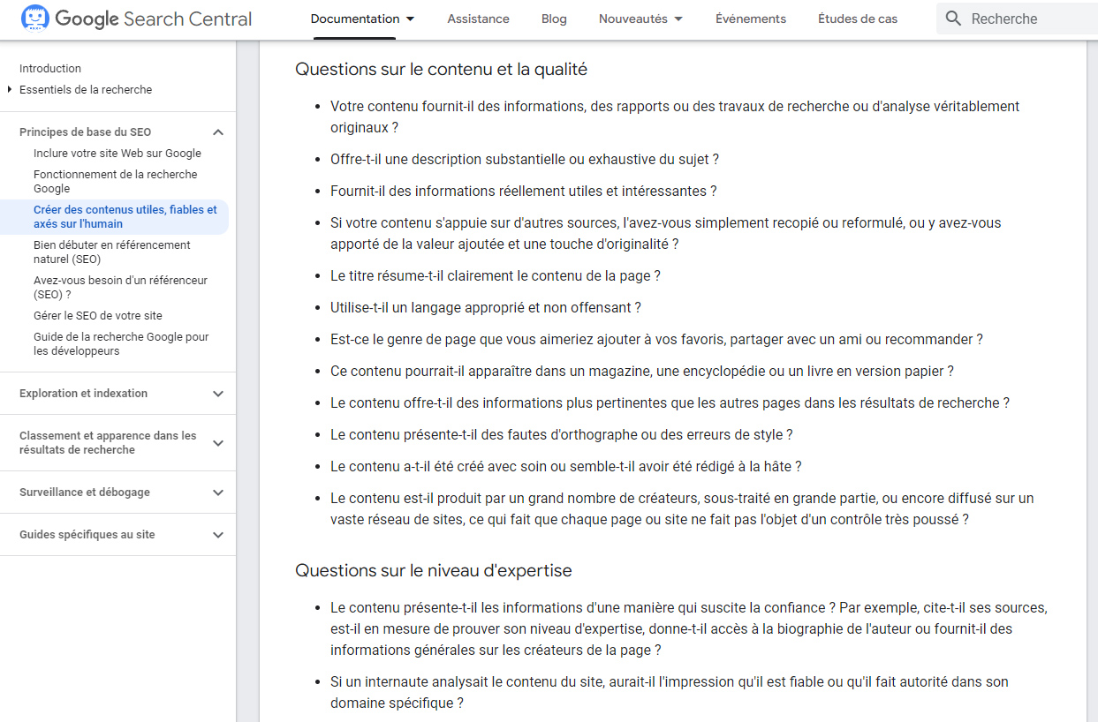Click the Surveillance et débogage label

coord(85,492)
